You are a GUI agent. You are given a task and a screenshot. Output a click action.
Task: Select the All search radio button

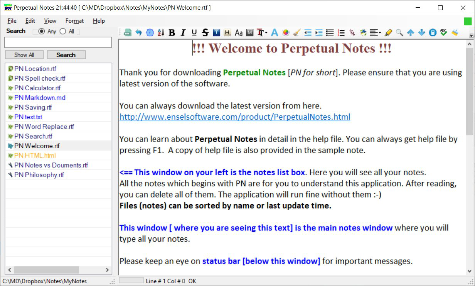tap(63, 31)
